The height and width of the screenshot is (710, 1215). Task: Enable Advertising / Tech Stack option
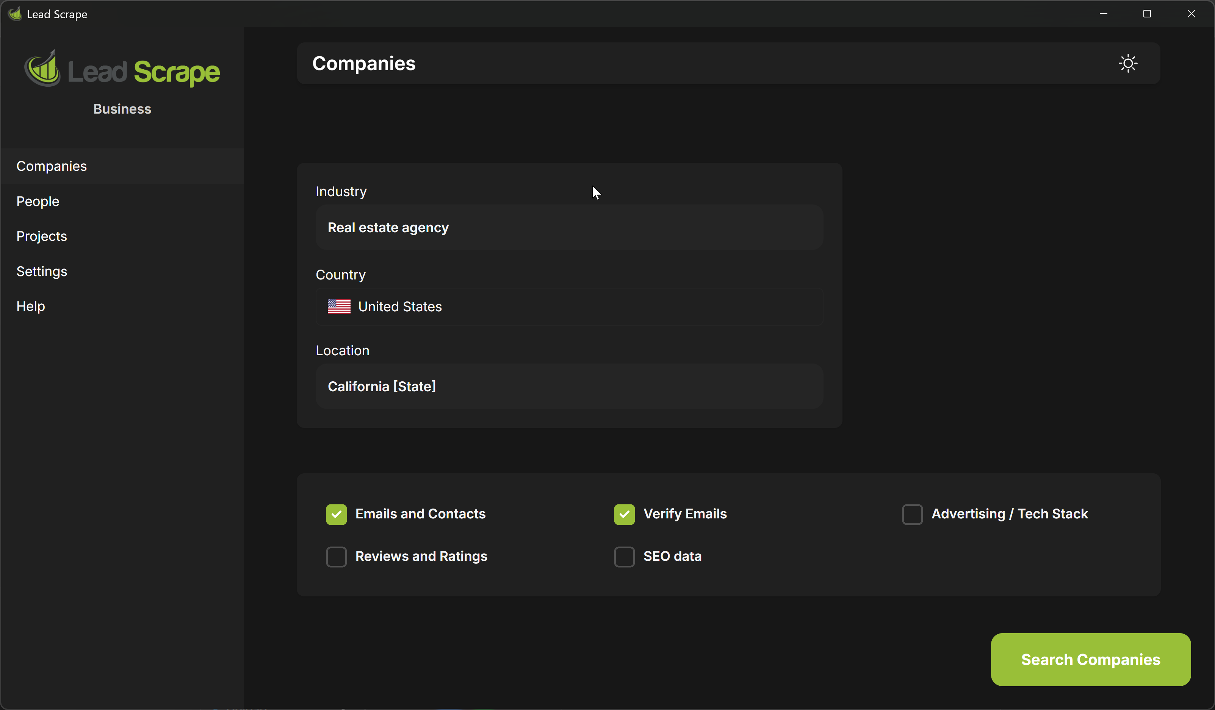[912, 515]
